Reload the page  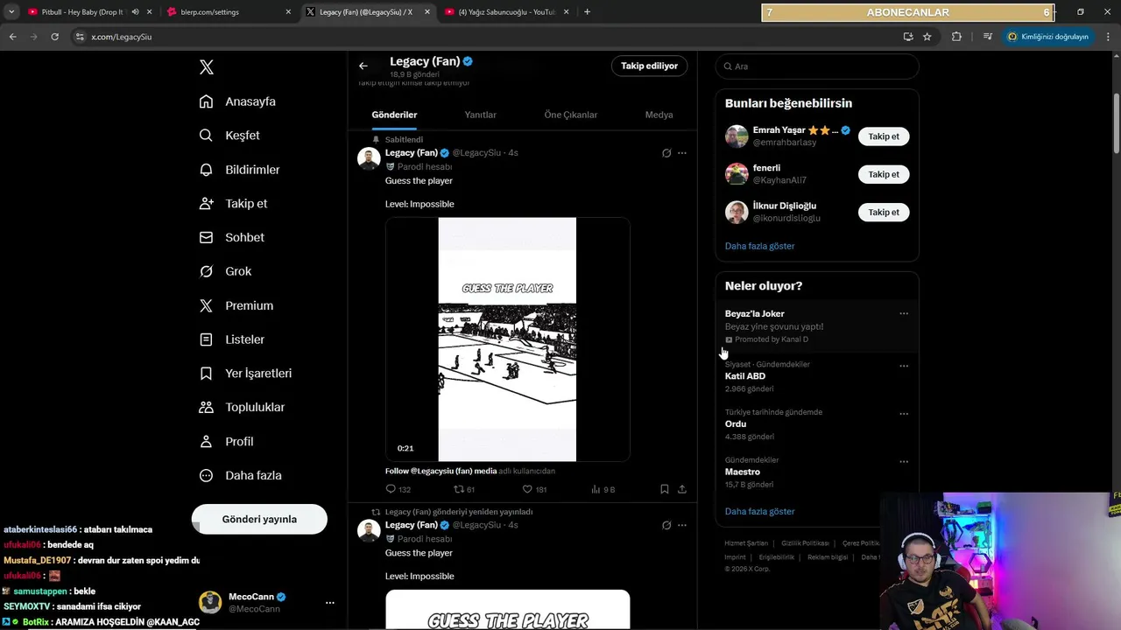(54, 37)
